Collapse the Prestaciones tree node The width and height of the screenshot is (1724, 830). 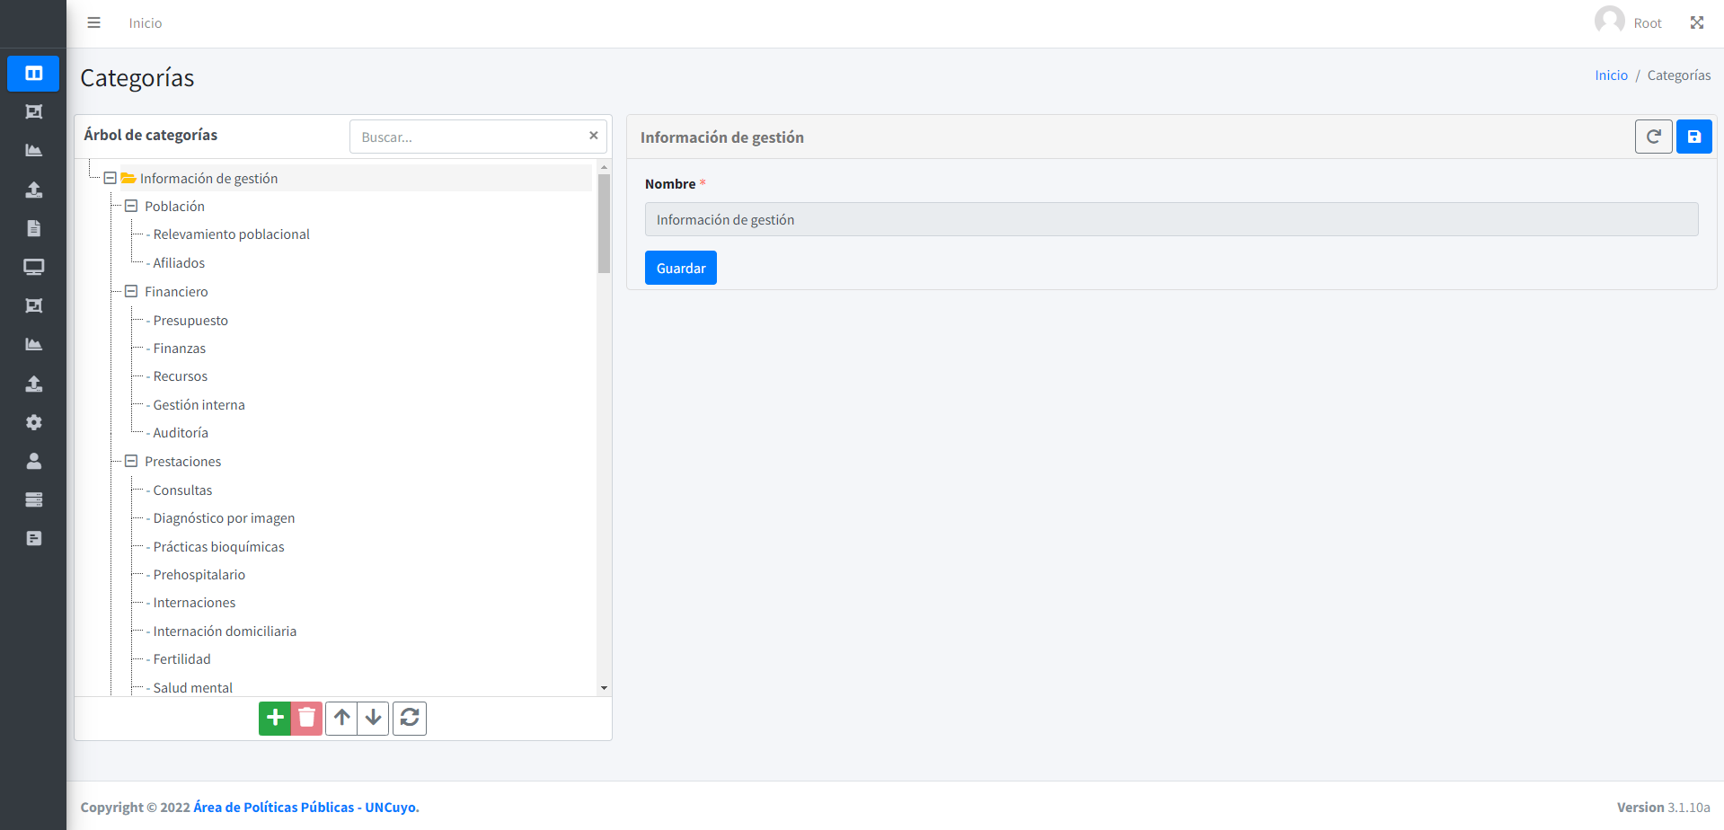131,462
